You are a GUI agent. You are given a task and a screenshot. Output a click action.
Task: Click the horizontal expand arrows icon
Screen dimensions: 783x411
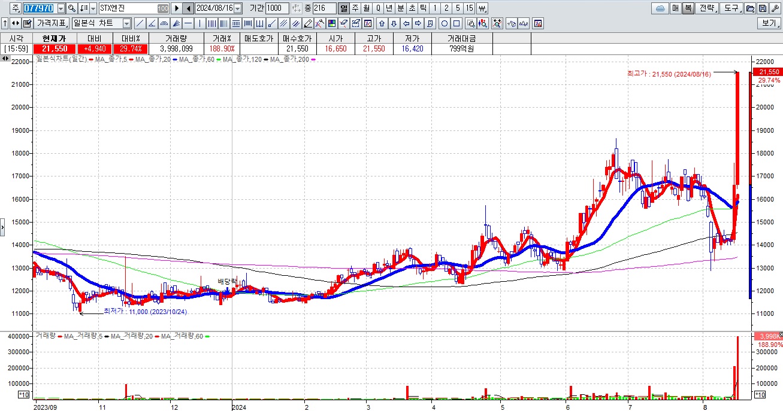tap(15, 23)
